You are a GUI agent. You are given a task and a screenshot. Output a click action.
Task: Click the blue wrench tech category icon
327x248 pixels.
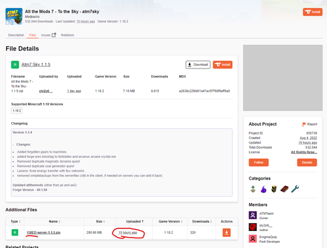tap(295, 189)
